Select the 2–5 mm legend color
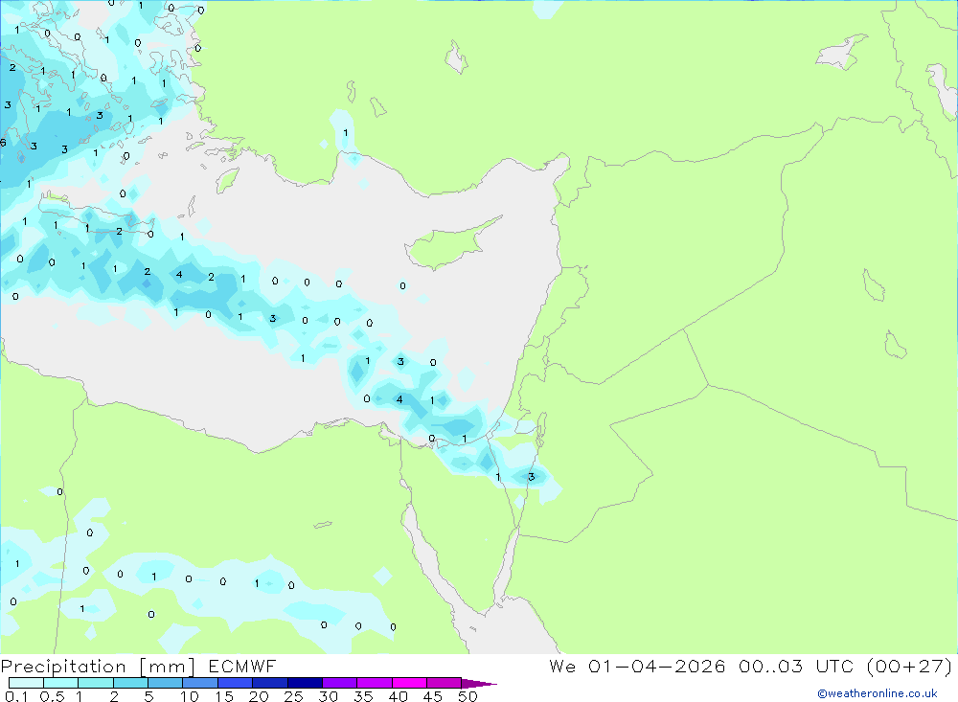Viewport: 958px width, 702px height. [x=130, y=683]
